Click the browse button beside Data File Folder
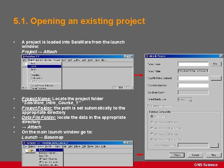This screenshot has height=168, width=224. pyautogui.click(x=216, y=78)
